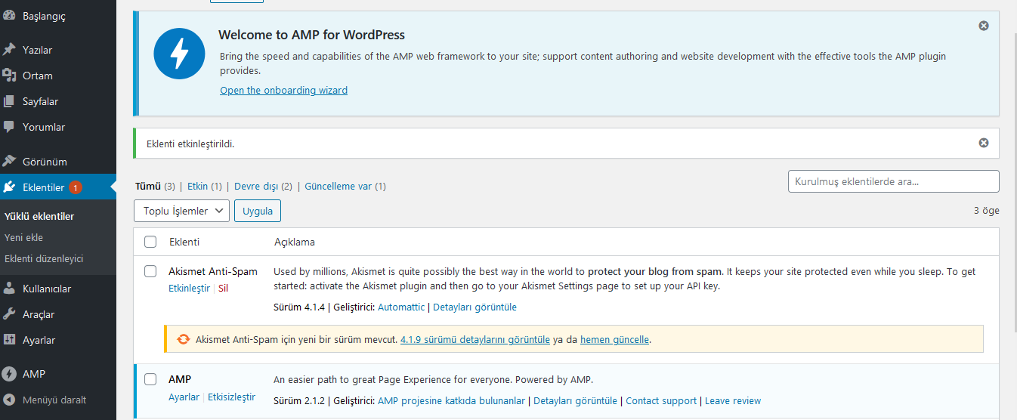Click the Akismet update refresh icon
The height and width of the screenshot is (420, 1017).
tap(183, 339)
